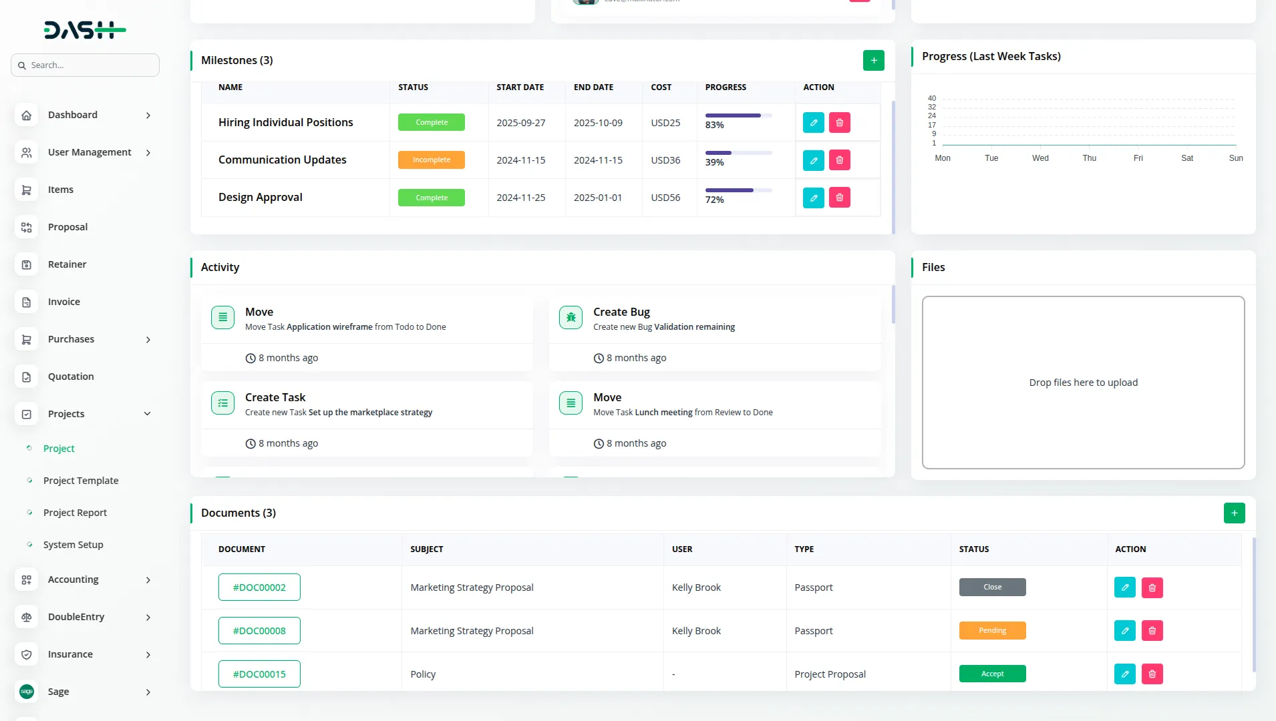1276x721 pixels.
Task: Toggle the Incomplete status on Communication Updates
Action: coord(431,160)
